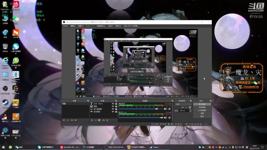The width and height of the screenshot is (267, 150).
Task: Open OBS Settings button
Action: (x=202, y=113)
